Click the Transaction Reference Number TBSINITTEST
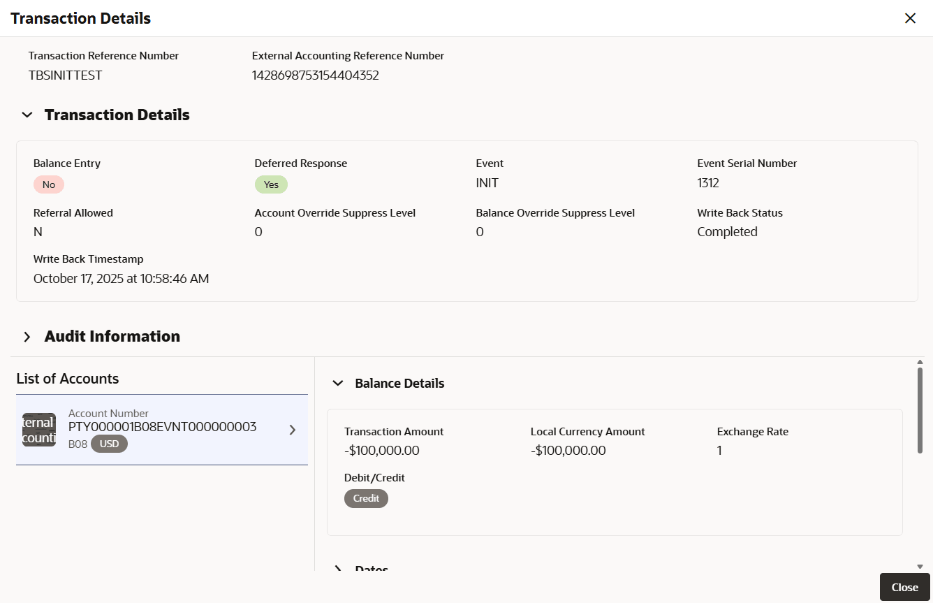The height and width of the screenshot is (603, 933). point(66,75)
